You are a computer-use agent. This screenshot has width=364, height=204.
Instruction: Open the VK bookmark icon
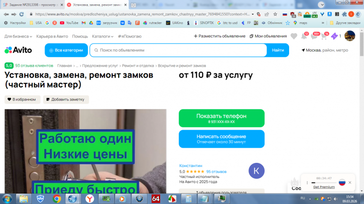coord(122,23)
